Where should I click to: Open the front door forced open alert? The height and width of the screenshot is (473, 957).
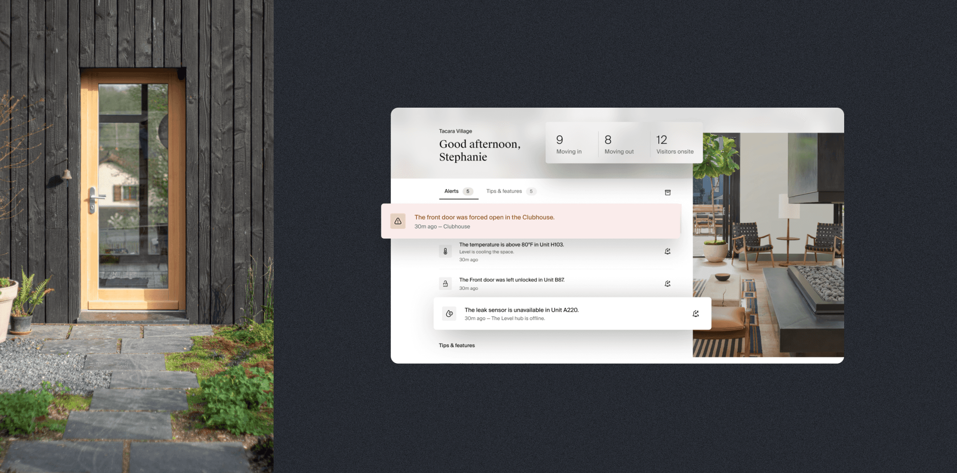pos(531,221)
